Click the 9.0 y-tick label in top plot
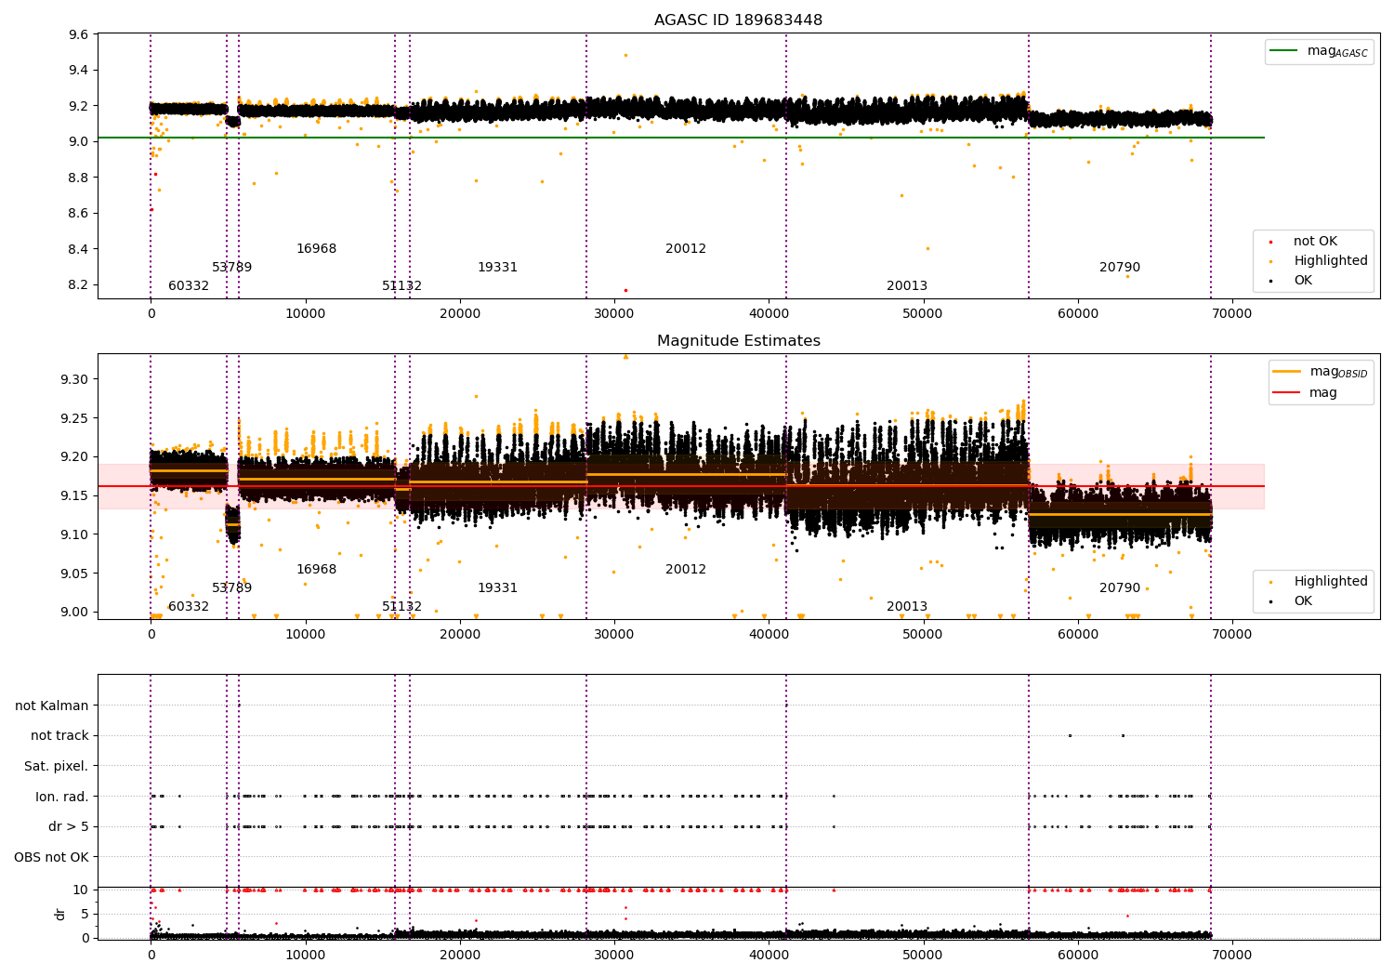Screen dimensions: 1394x976 (x=79, y=142)
